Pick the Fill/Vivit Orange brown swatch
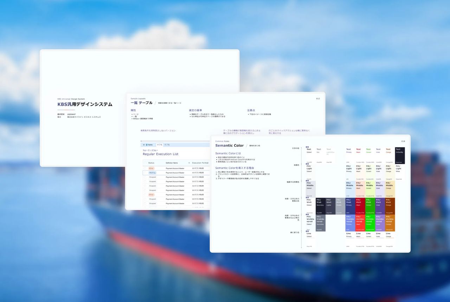The image size is (450, 302). tap(390, 206)
